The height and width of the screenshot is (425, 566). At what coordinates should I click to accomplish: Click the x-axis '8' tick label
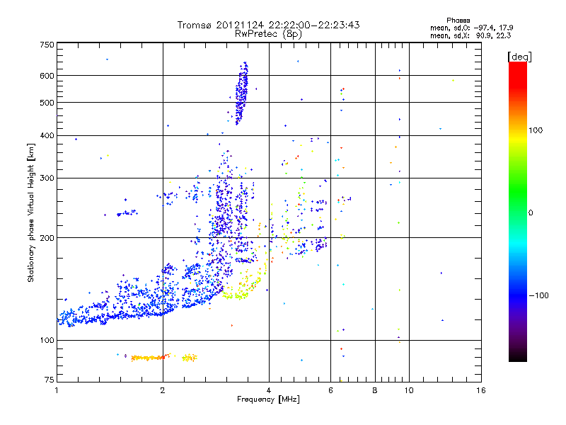(x=375, y=390)
